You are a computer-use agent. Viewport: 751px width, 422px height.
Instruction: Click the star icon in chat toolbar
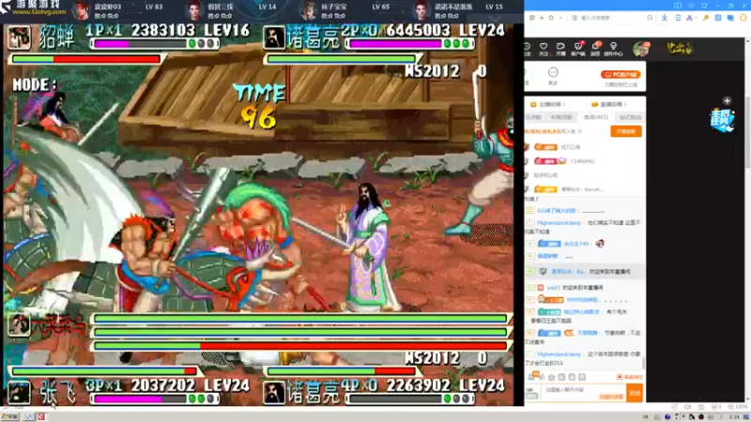(552, 377)
